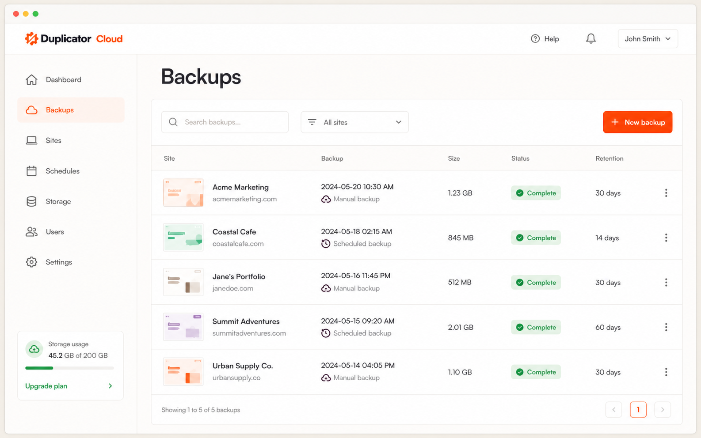Open Storage in the sidebar
This screenshot has width=701, height=438.
click(71, 201)
